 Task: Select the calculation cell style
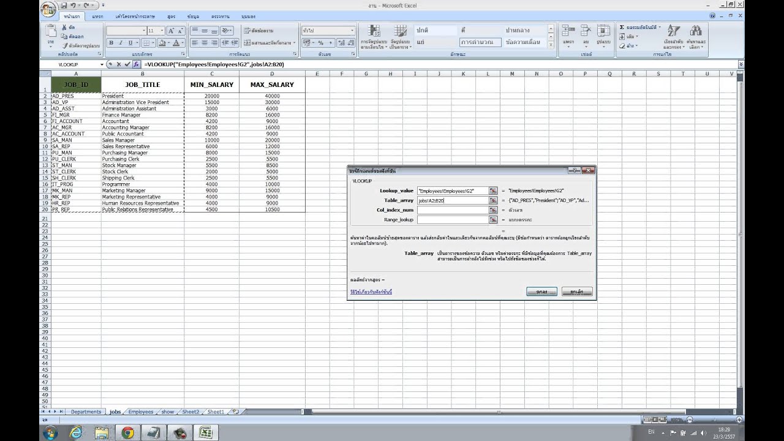coord(480,42)
